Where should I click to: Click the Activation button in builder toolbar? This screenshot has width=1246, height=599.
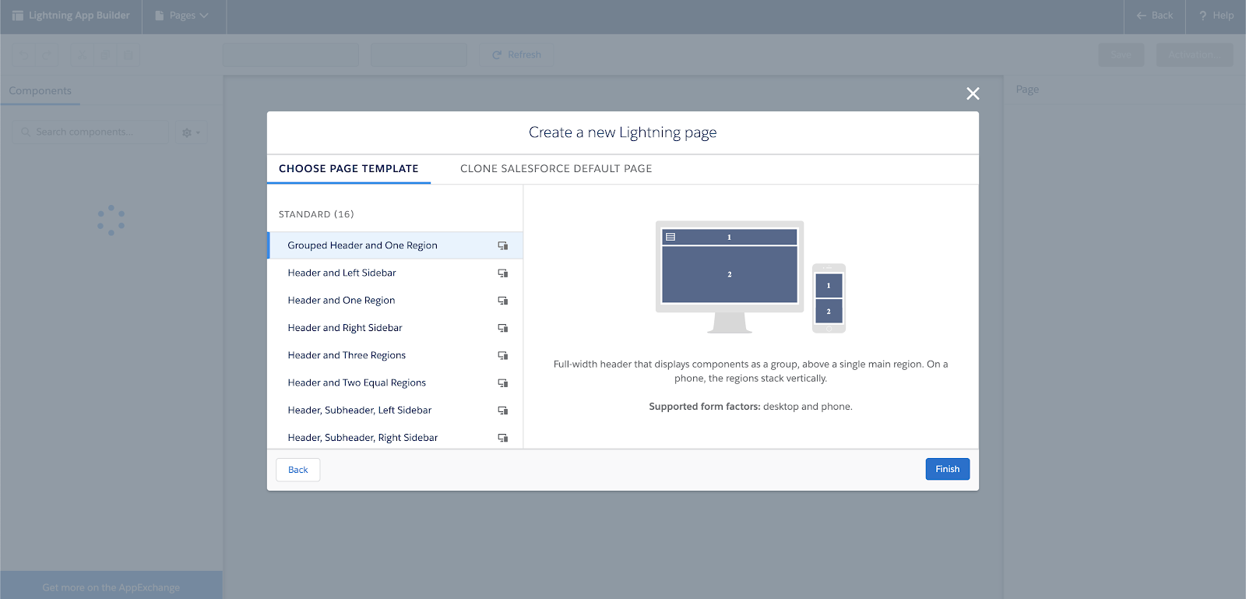[x=1195, y=55]
